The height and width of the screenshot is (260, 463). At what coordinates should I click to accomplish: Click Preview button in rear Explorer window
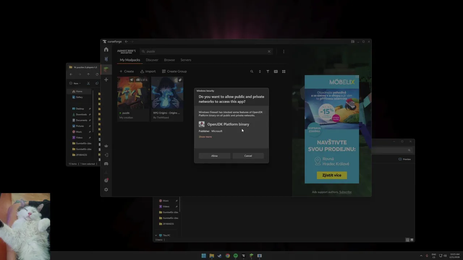point(405,159)
